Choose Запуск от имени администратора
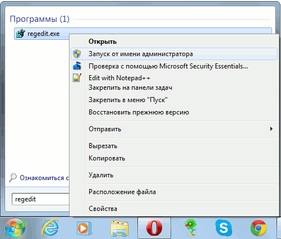The width and height of the screenshot is (281, 239). 174,54
